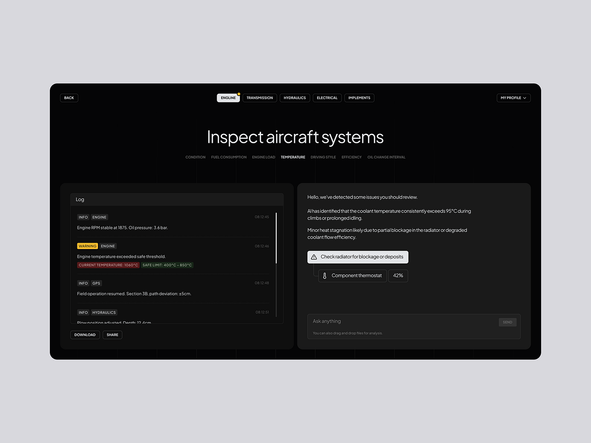Click the 42% progress indicator
This screenshot has width=591, height=443.
point(398,276)
